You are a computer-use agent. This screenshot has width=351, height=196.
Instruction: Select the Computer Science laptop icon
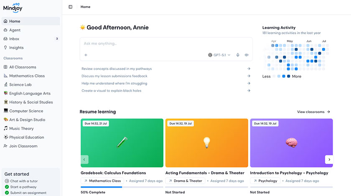click(5, 111)
